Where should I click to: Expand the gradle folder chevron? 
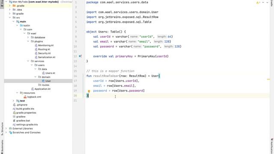10,14
